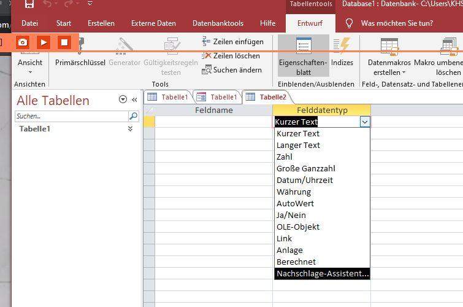This screenshot has width=463, height=307.
Task: Click the magnifier search icon in navigation pane
Action: click(x=134, y=116)
